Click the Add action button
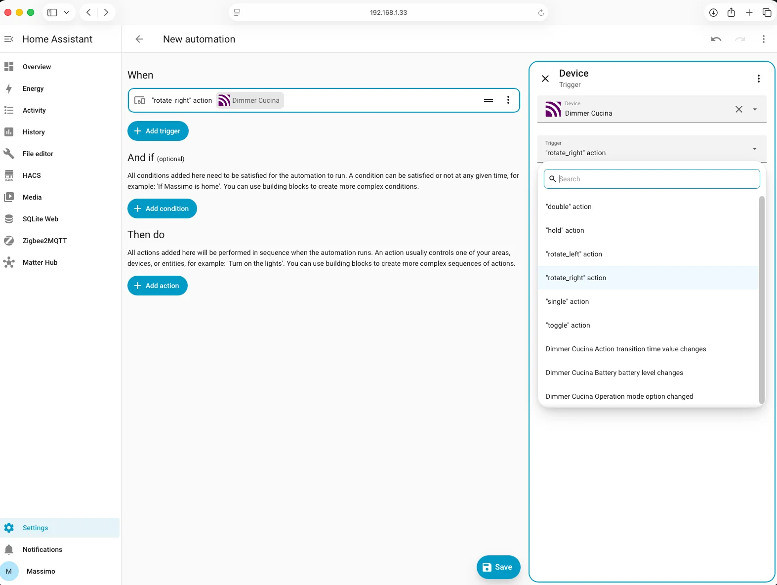777x585 pixels. 158,286
